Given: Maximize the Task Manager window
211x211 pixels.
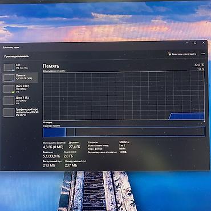Looking at the screenshot, I should click(x=195, y=43).
